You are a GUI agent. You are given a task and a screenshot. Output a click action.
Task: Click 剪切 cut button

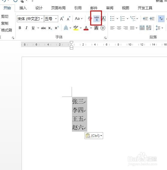(x=4, y=16)
